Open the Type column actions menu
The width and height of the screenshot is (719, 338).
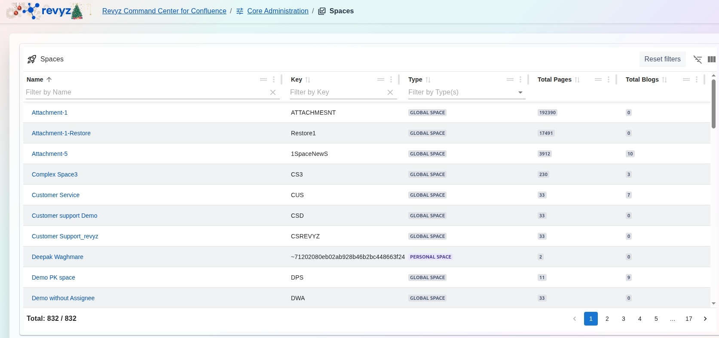pos(520,79)
